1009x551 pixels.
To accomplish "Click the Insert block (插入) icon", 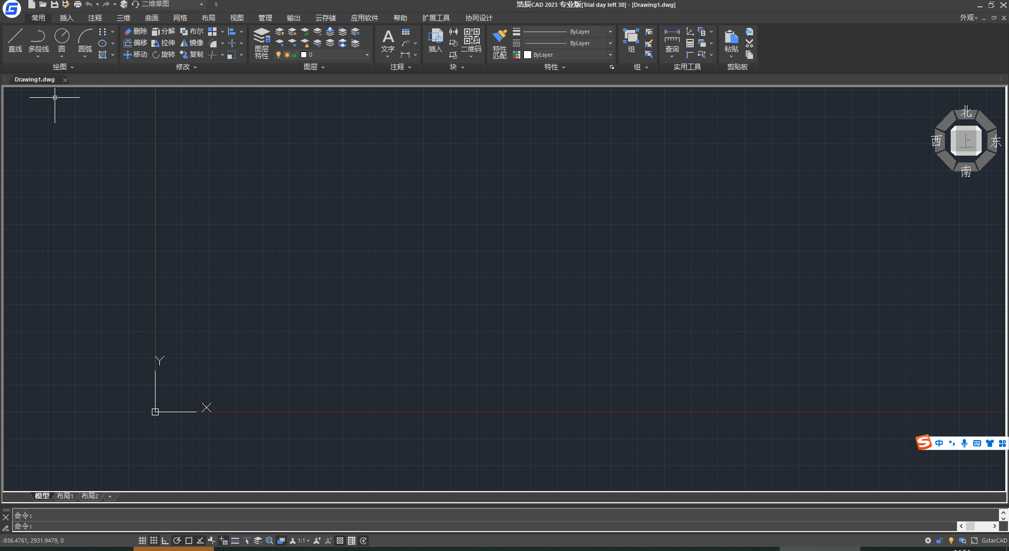I will 435,41.
